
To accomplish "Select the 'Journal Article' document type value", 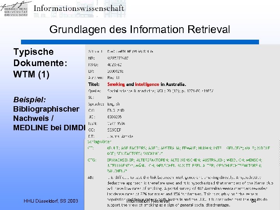I will tap(120, 136).
